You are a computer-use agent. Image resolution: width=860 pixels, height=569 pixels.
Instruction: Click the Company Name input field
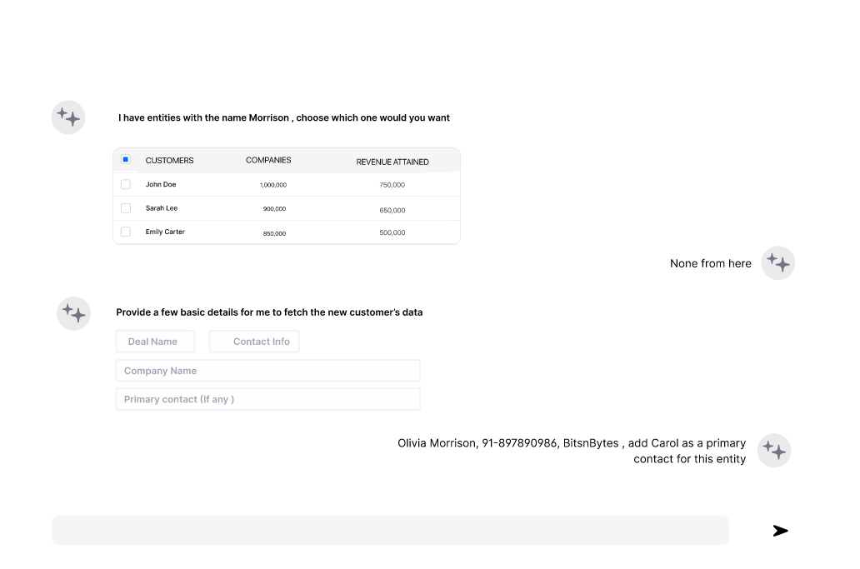point(267,371)
